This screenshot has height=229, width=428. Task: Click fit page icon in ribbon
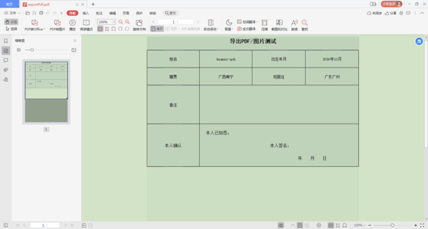[107, 29]
